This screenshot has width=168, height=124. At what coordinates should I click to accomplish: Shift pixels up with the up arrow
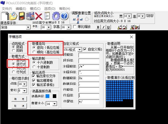point(78,16)
